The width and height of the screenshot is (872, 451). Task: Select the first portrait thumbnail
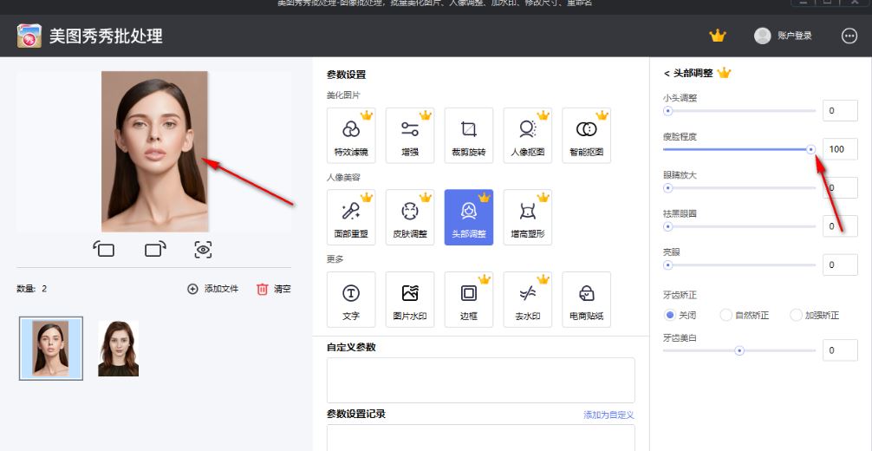[50, 349]
